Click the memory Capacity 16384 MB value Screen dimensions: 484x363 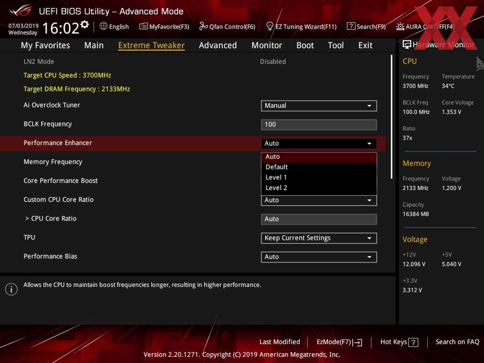(x=416, y=214)
